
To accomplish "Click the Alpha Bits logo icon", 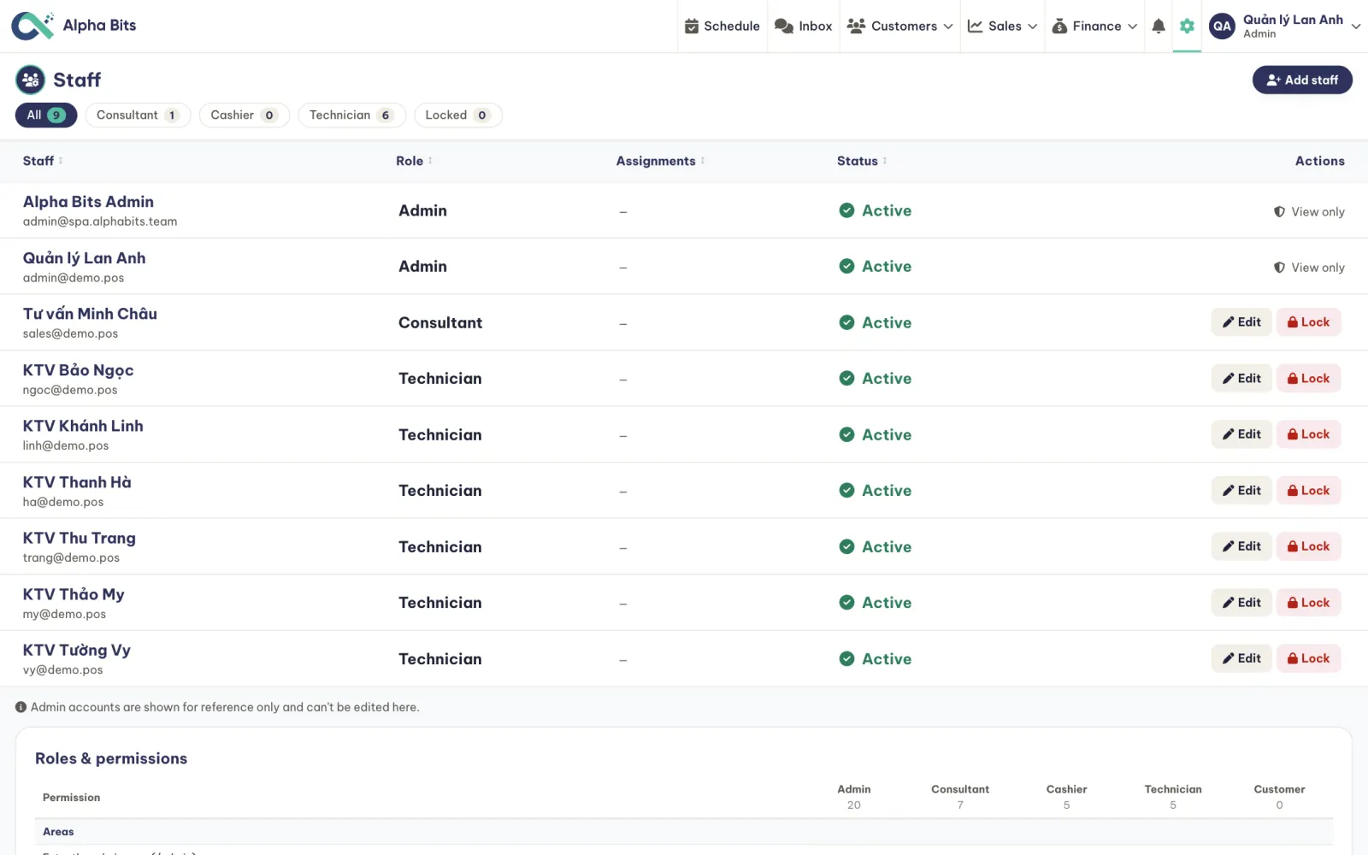I will tap(32, 26).
